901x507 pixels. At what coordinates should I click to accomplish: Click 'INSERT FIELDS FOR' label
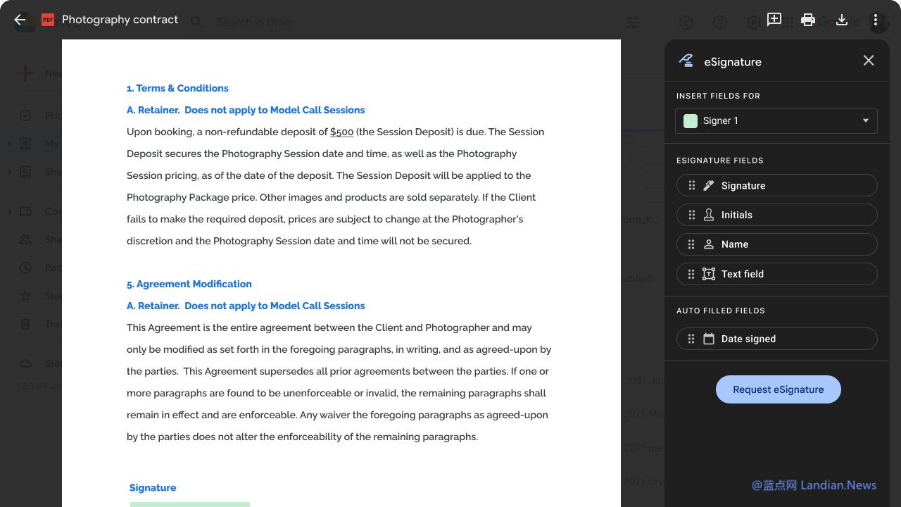[718, 96]
